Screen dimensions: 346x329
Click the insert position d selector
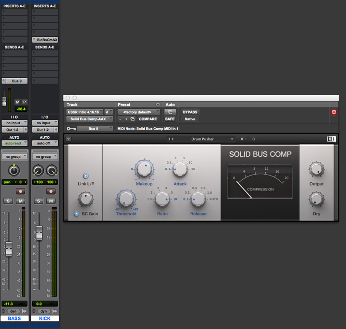pyautogui.click(x=109, y=112)
